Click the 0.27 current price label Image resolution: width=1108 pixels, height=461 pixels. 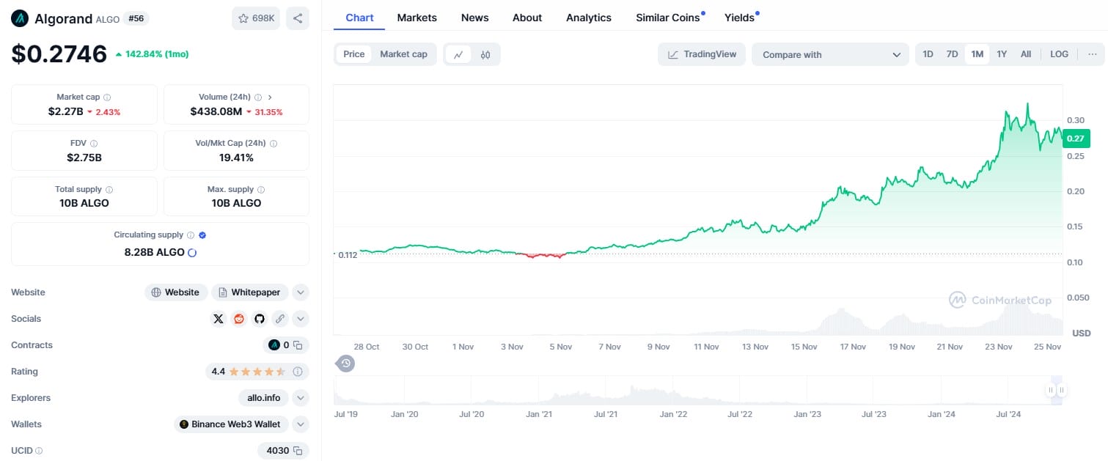[1076, 138]
